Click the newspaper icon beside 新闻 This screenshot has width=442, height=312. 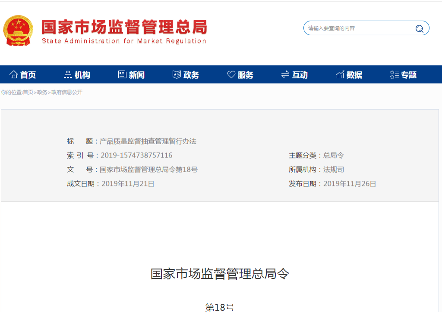(122, 74)
